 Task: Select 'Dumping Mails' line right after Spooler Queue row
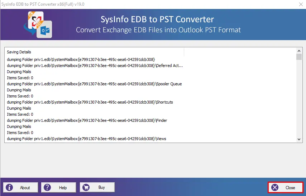(x=19, y=90)
